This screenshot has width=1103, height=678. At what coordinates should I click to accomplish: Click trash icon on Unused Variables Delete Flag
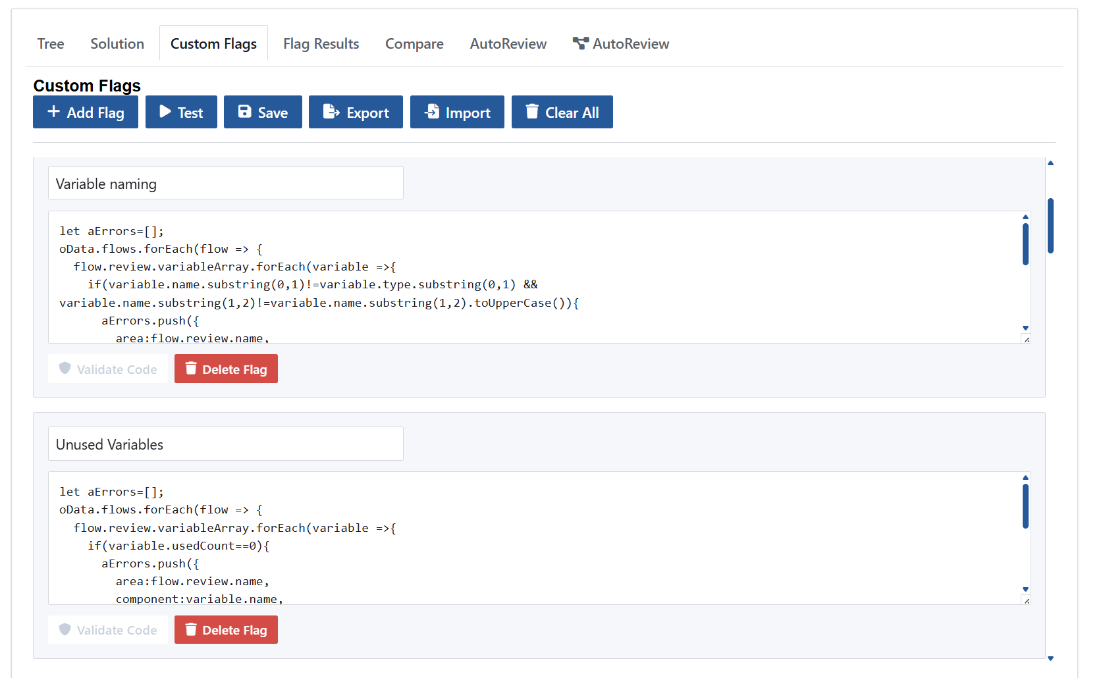tap(191, 629)
